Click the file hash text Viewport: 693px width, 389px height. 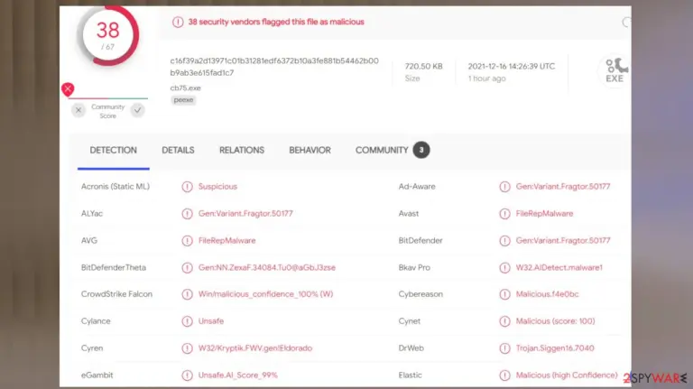point(274,67)
